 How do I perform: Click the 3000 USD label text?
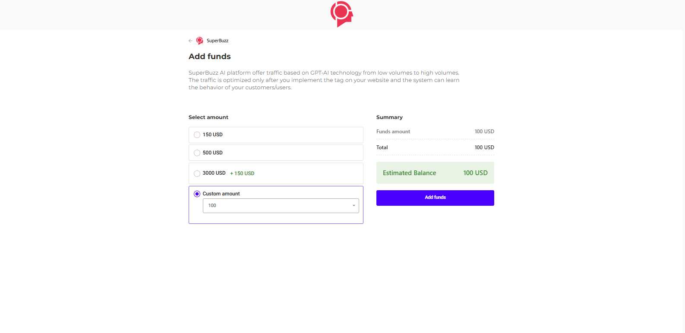coord(214,173)
